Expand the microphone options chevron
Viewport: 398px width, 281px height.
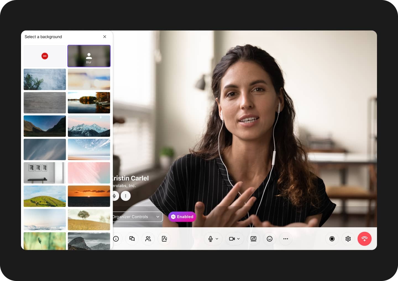click(x=217, y=239)
